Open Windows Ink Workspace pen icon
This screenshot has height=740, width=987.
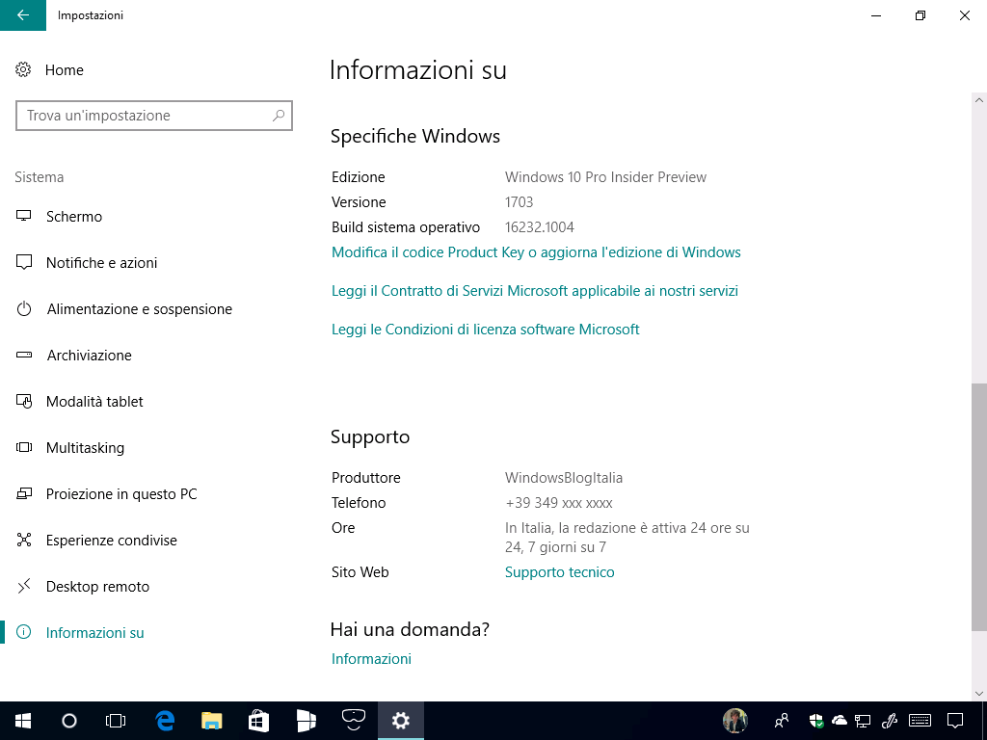(x=889, y=721)
